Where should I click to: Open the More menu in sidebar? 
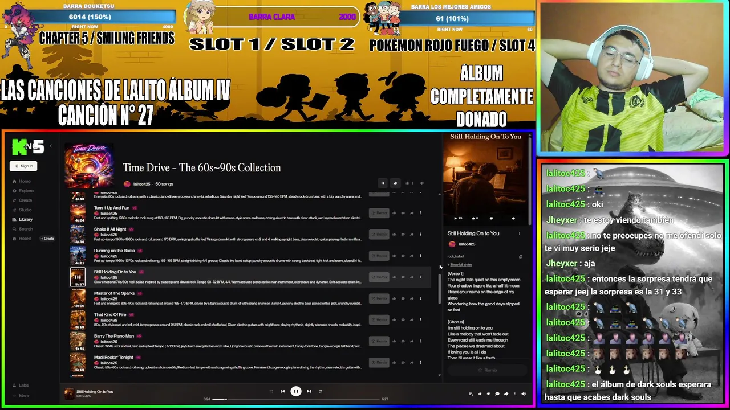pyautogui.click(x=21, y=396)
